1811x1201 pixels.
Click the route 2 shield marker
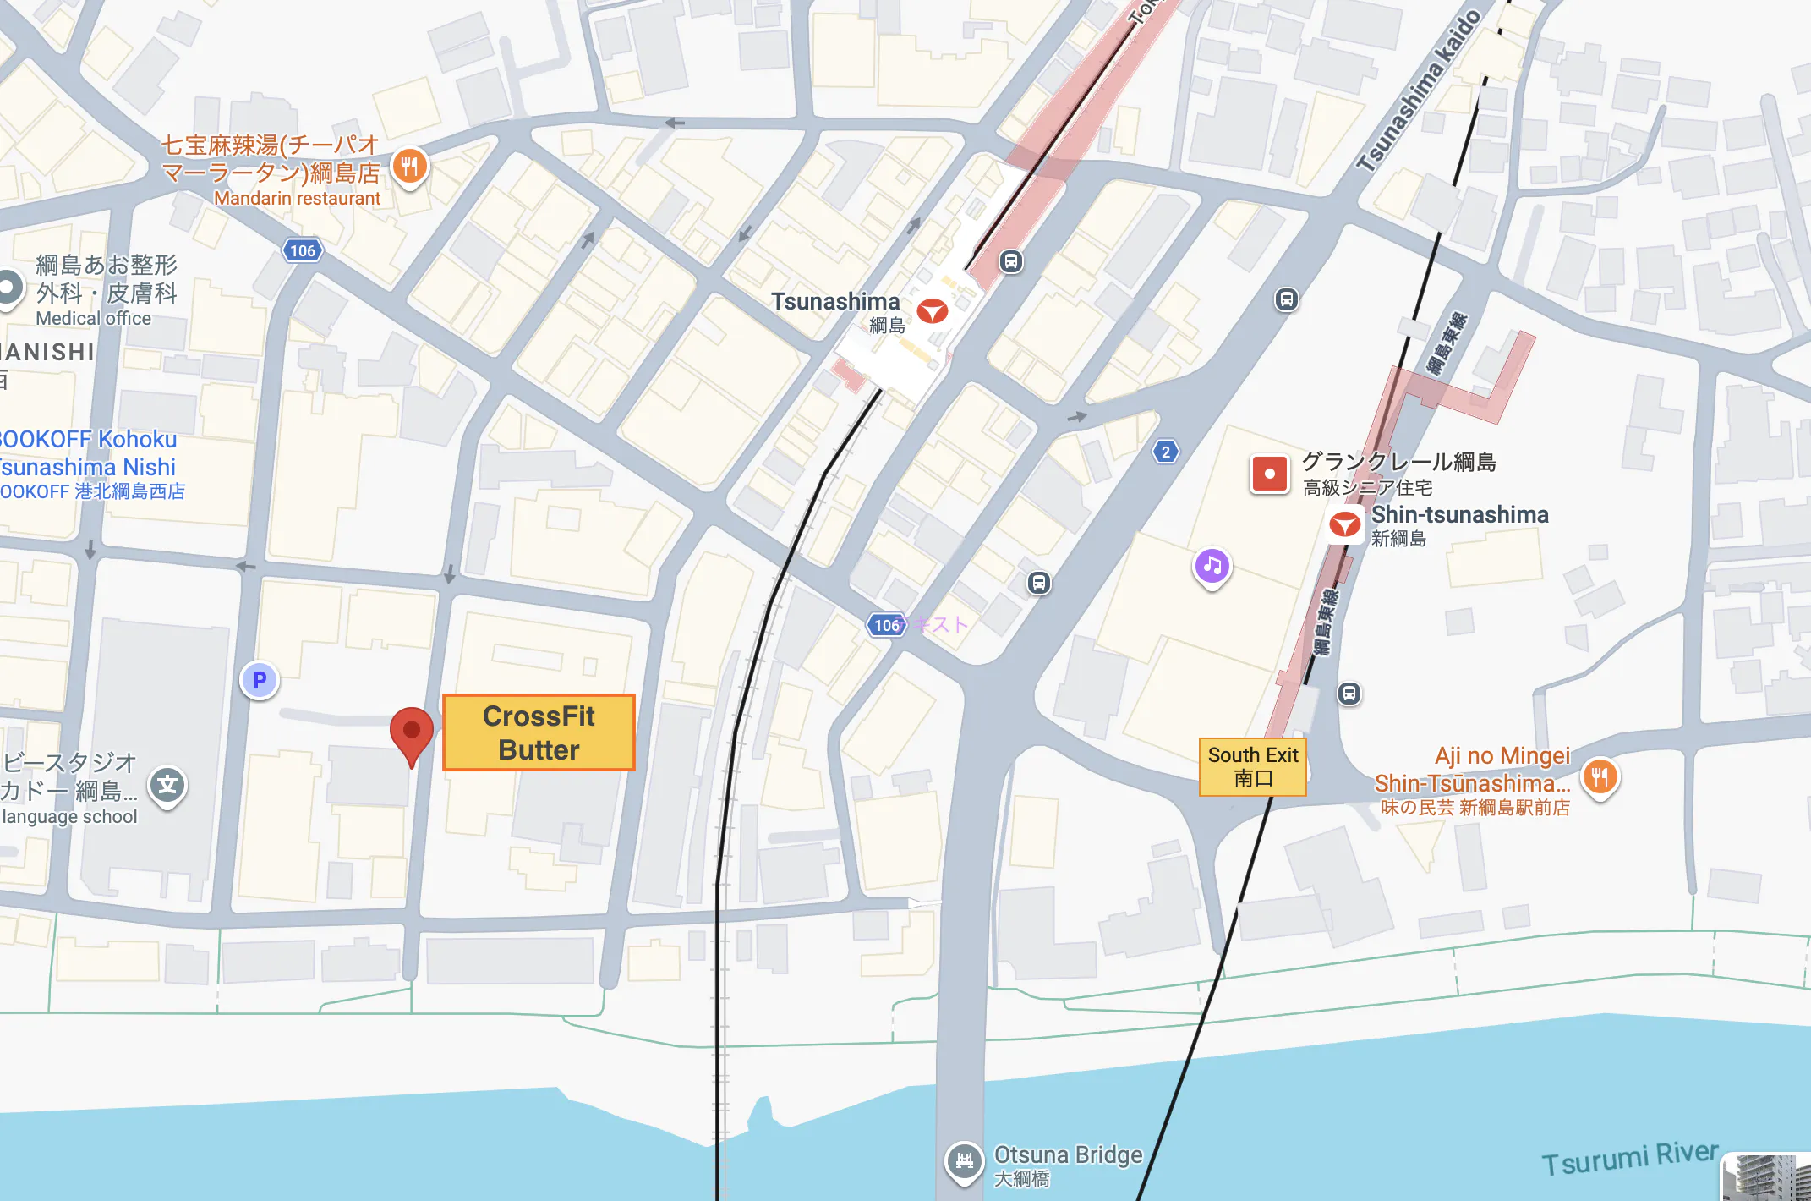1166,452
